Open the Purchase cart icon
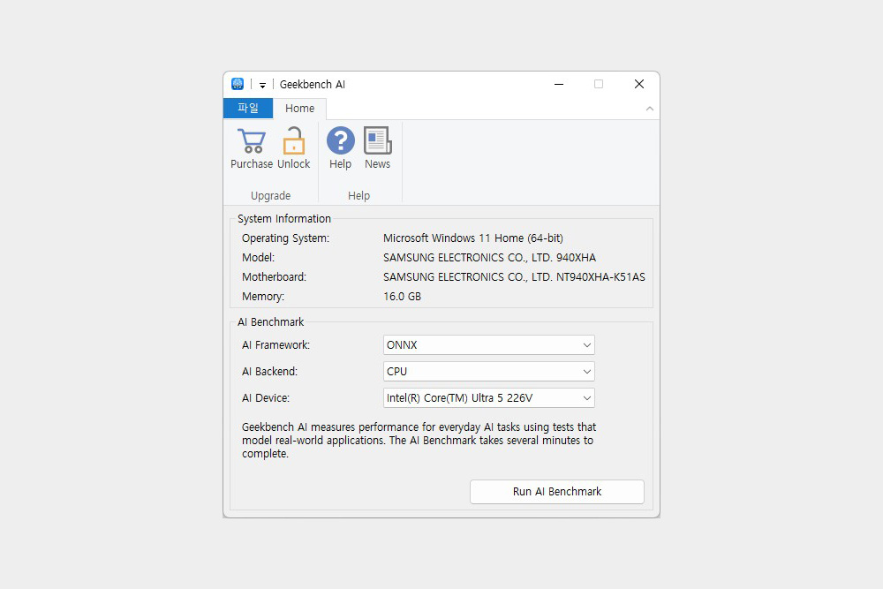The width and height of the screenshot is (883, 589). pyautogui.click(x=251, y=140)
